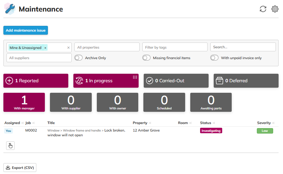Click the refresh icon at top right
This screenshot has height=174, width=283.
[263, 9]
